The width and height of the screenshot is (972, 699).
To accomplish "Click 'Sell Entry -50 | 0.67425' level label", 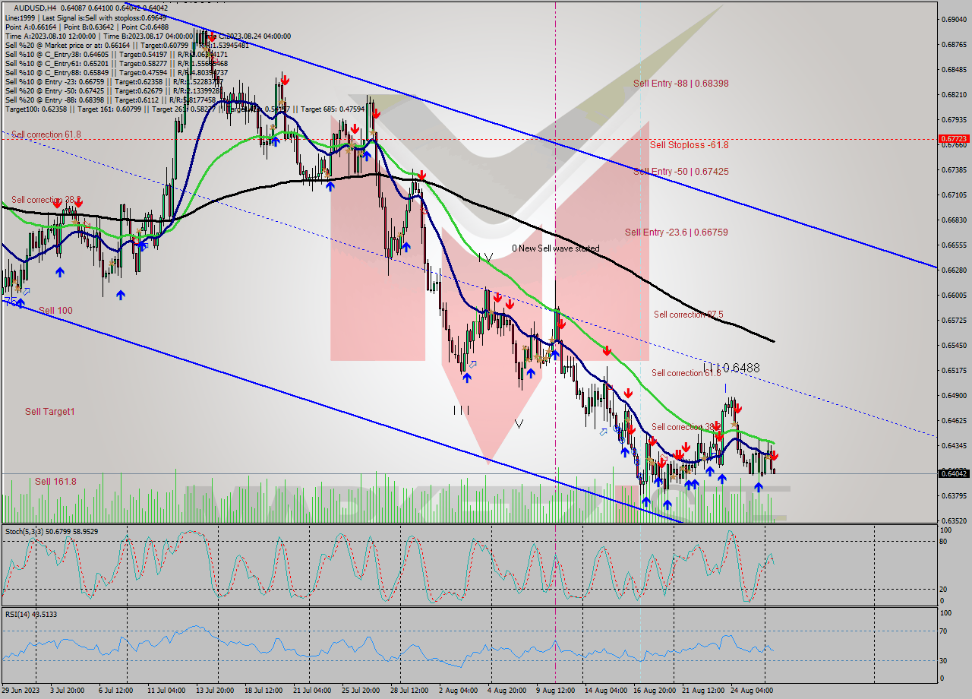I will (681, 172).
